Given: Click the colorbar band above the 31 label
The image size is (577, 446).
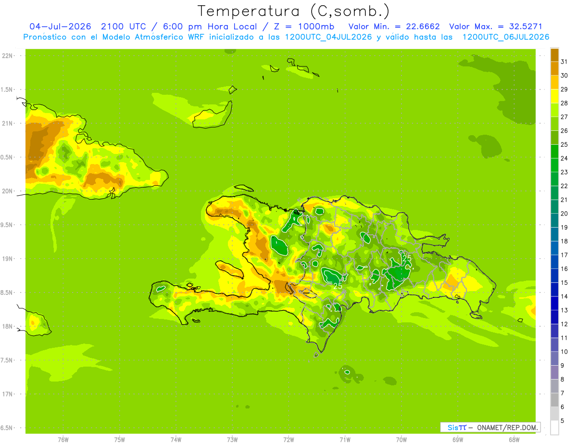Looking at the screenshot, I should tap(554, 55).
